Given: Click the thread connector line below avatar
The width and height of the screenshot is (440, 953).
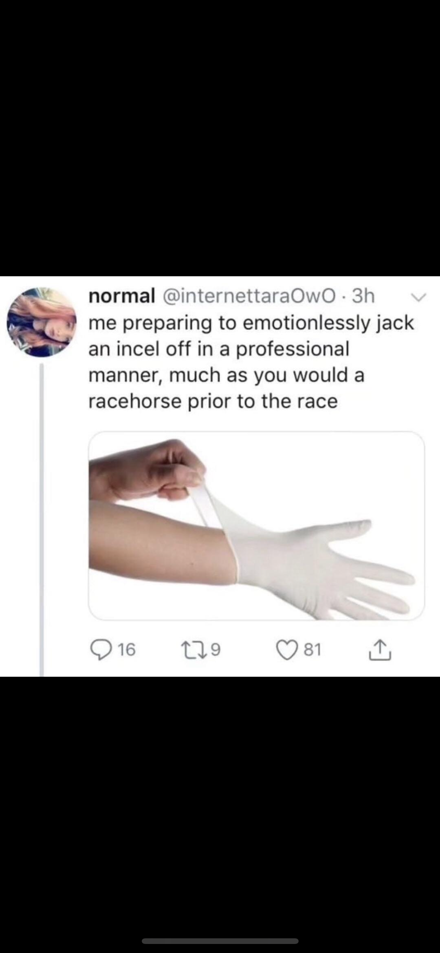Looking at the screenshot, I should 41,519.
